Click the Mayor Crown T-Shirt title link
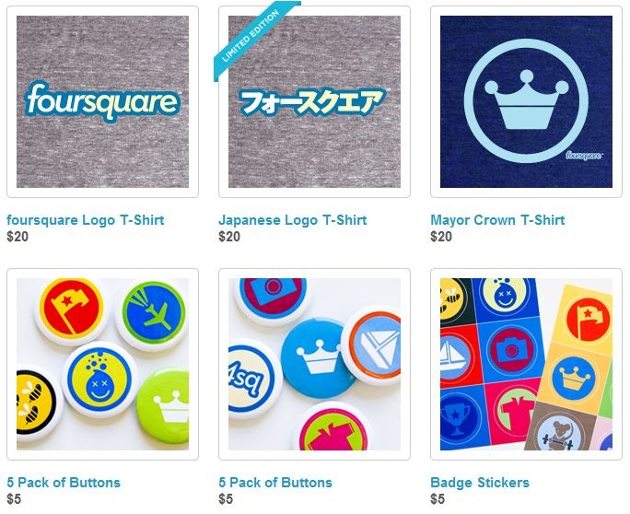 click(x=497, y=220)
